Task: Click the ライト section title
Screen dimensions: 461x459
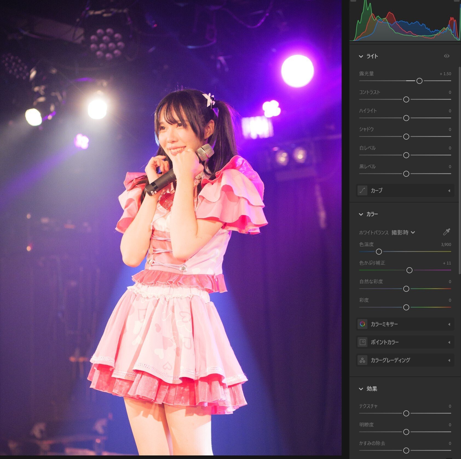Action: pos(372,56)
